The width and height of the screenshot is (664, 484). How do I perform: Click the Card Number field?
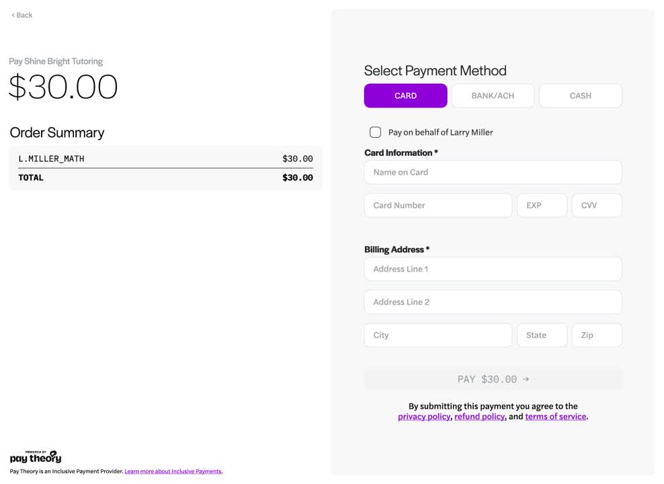coord(438,205)
